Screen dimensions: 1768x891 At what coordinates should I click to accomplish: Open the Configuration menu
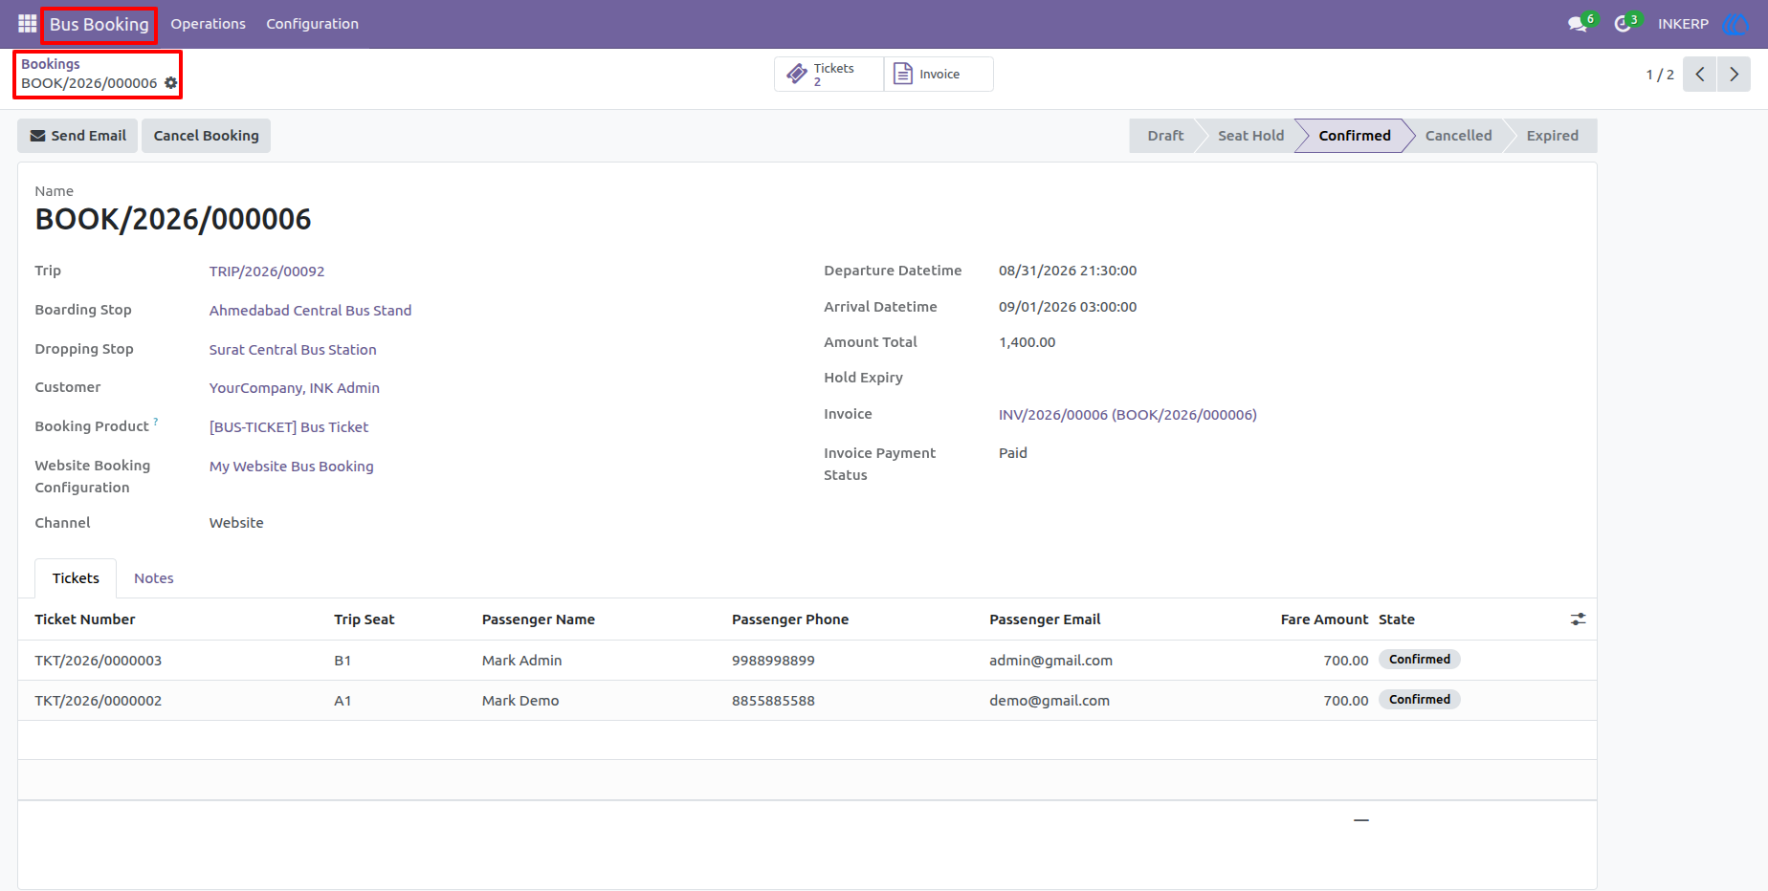(312, 24)
